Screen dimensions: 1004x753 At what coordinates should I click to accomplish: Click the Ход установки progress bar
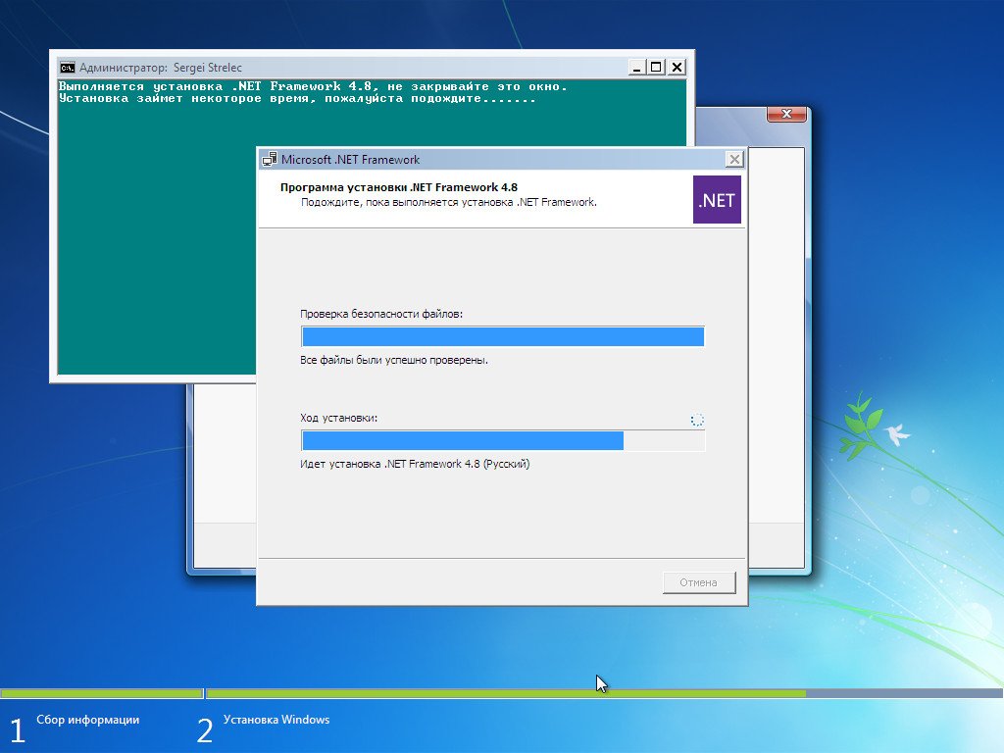tap(503, 440)
